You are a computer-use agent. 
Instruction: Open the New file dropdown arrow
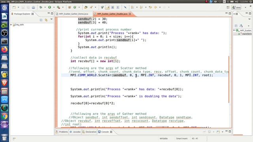tap(18, 7)
